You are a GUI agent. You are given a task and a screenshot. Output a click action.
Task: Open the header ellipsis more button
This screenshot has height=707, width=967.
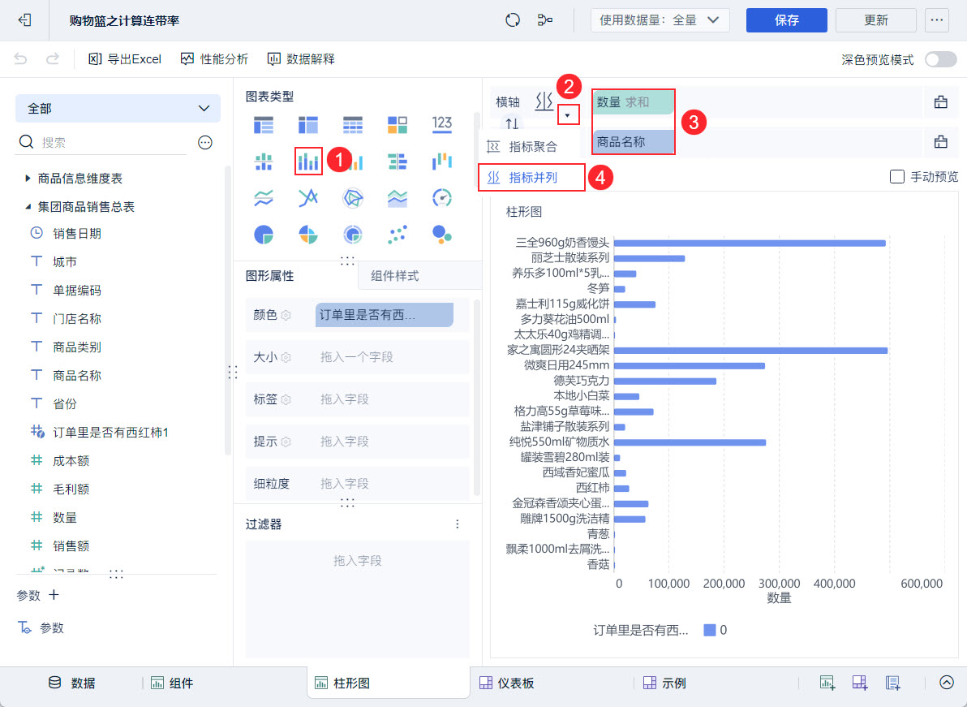pos(937,20)
